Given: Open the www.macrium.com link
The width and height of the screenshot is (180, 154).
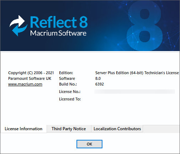Looking at the screenshot, I should (25, 84).
